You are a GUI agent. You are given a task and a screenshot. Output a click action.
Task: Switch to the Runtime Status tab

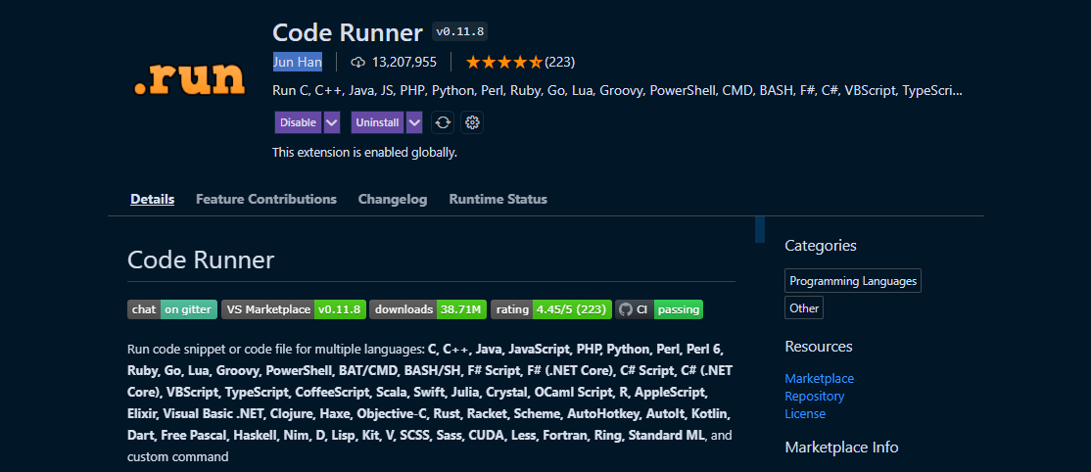point(498,199)
